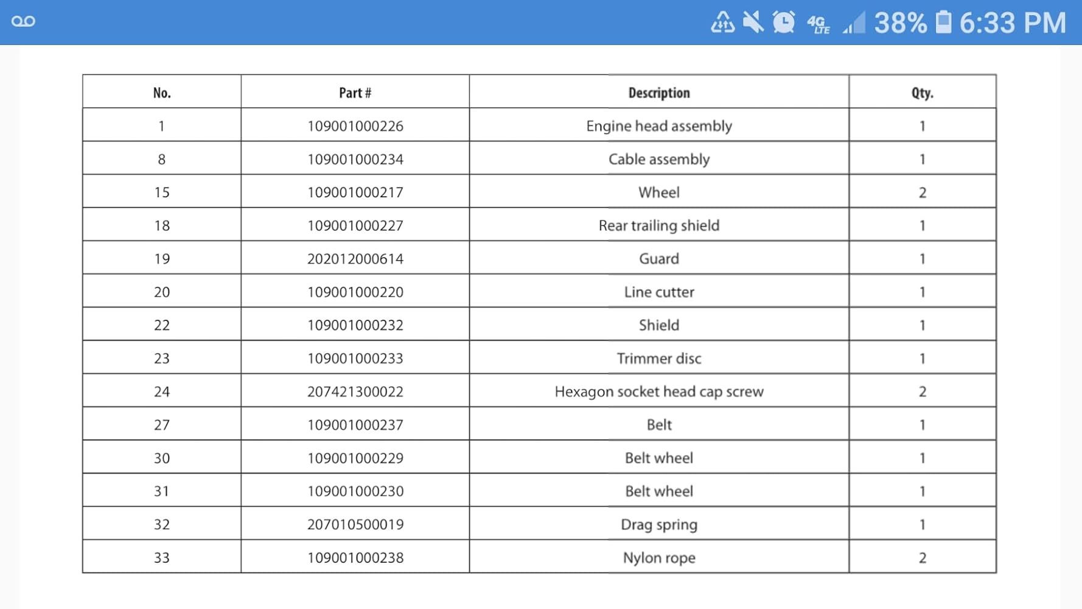Image resolution: width=1082 pixels, height=609 pixels.
Task: Tap the Drag spring description cell
Action: pos(658,524)
